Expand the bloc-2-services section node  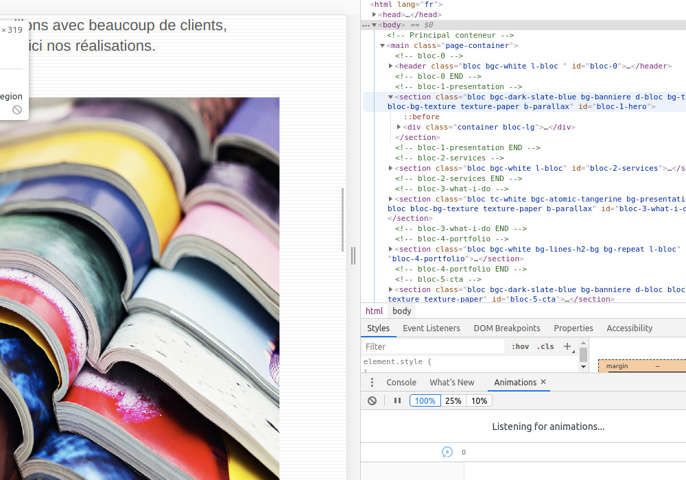point(391,168)
